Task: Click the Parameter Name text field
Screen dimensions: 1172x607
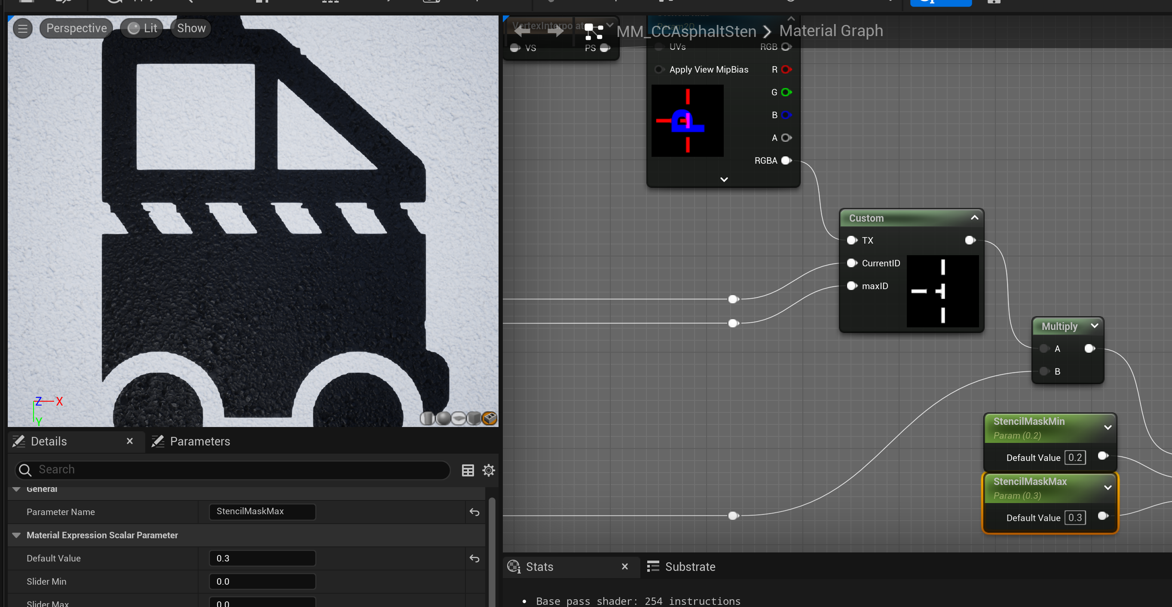Action: 262,512
